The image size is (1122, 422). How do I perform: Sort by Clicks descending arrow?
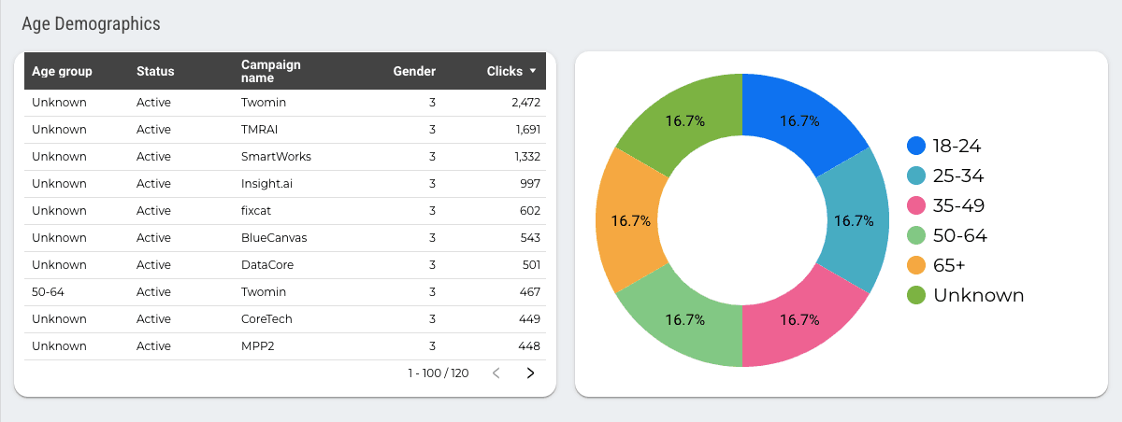[x=533, y=71]
